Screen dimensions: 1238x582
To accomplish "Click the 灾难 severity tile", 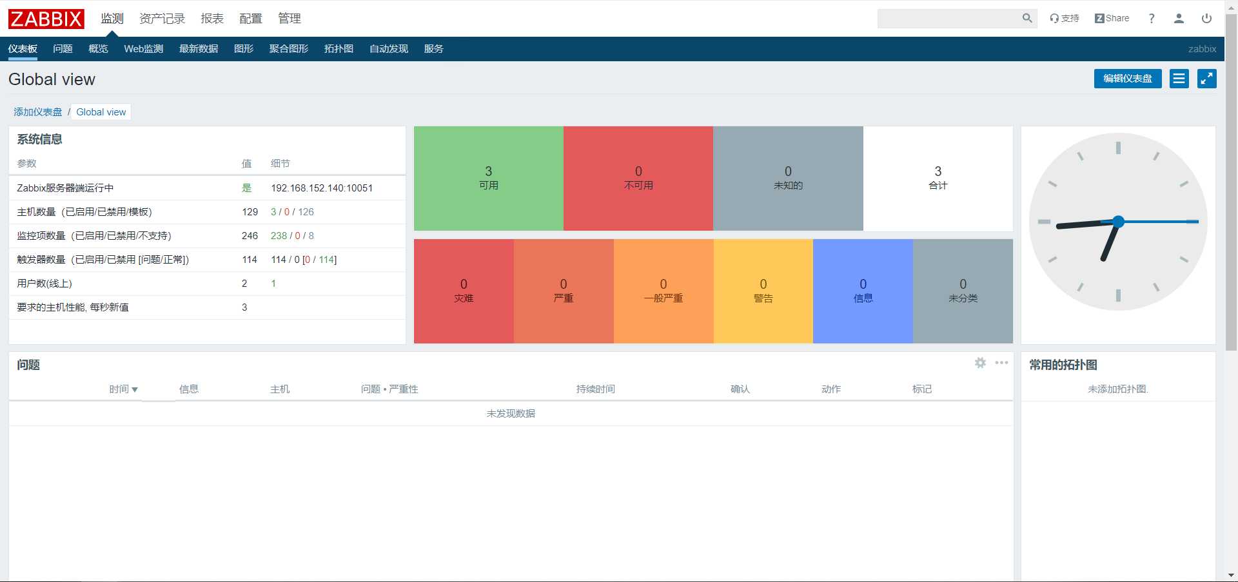I will (464, 291).
